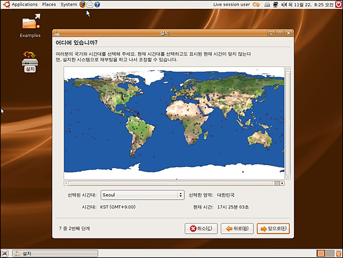Launch Firefox from the top panel
The height and width of the screenshot is (258, 343).
[x=83, y=4]
